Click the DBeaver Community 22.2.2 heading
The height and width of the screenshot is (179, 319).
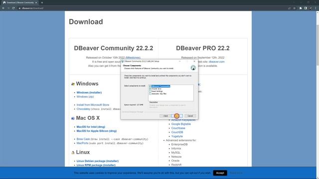[113, 48]
